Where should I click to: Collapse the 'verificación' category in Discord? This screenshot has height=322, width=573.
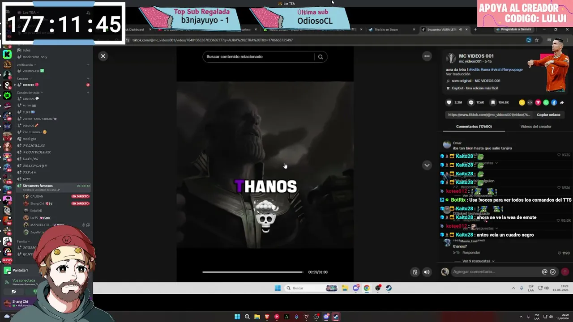click(26, 65)
